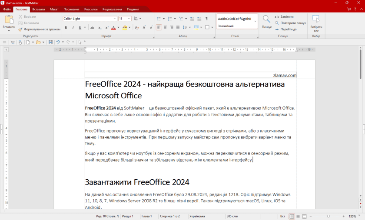Expand borders dropdown arrow

coord(212,27)
